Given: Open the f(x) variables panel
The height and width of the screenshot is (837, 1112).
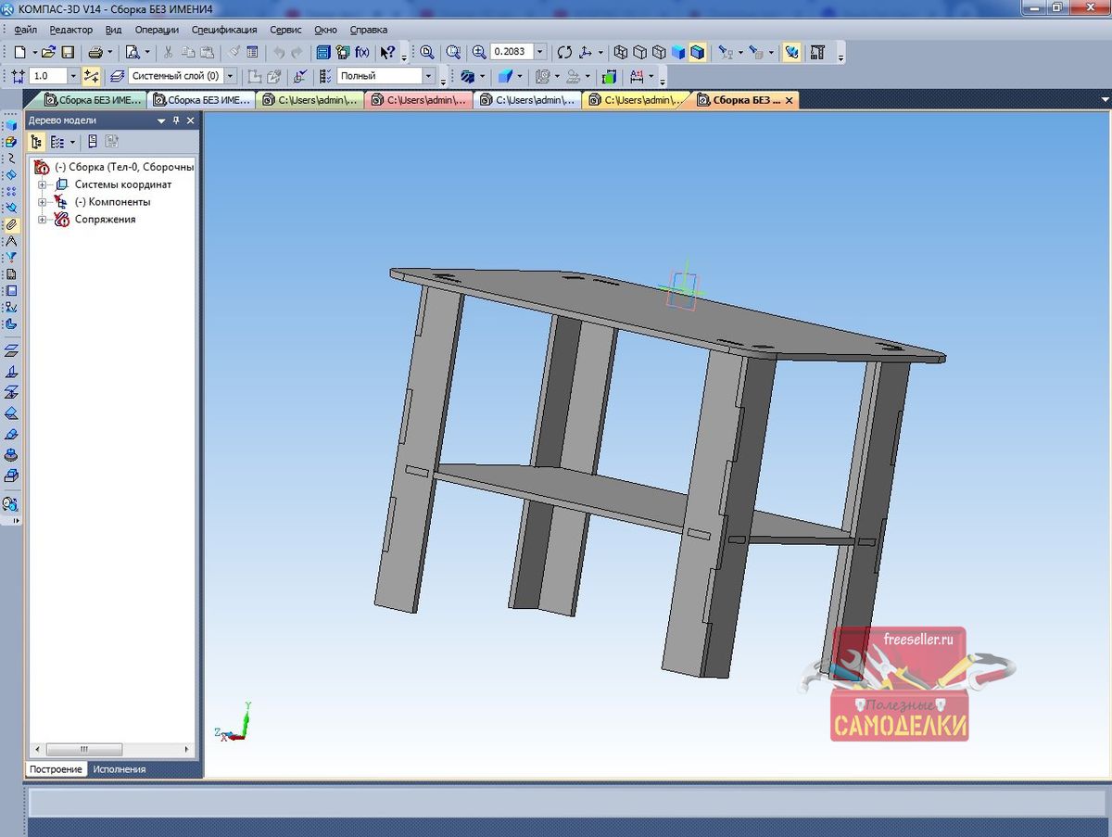Looking at the screenshot, I should click(x=362, y=53).
